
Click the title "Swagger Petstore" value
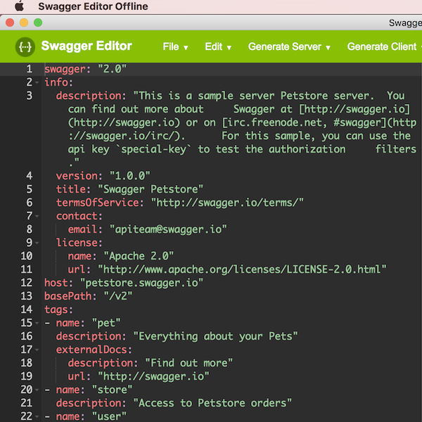click(151, 189)
